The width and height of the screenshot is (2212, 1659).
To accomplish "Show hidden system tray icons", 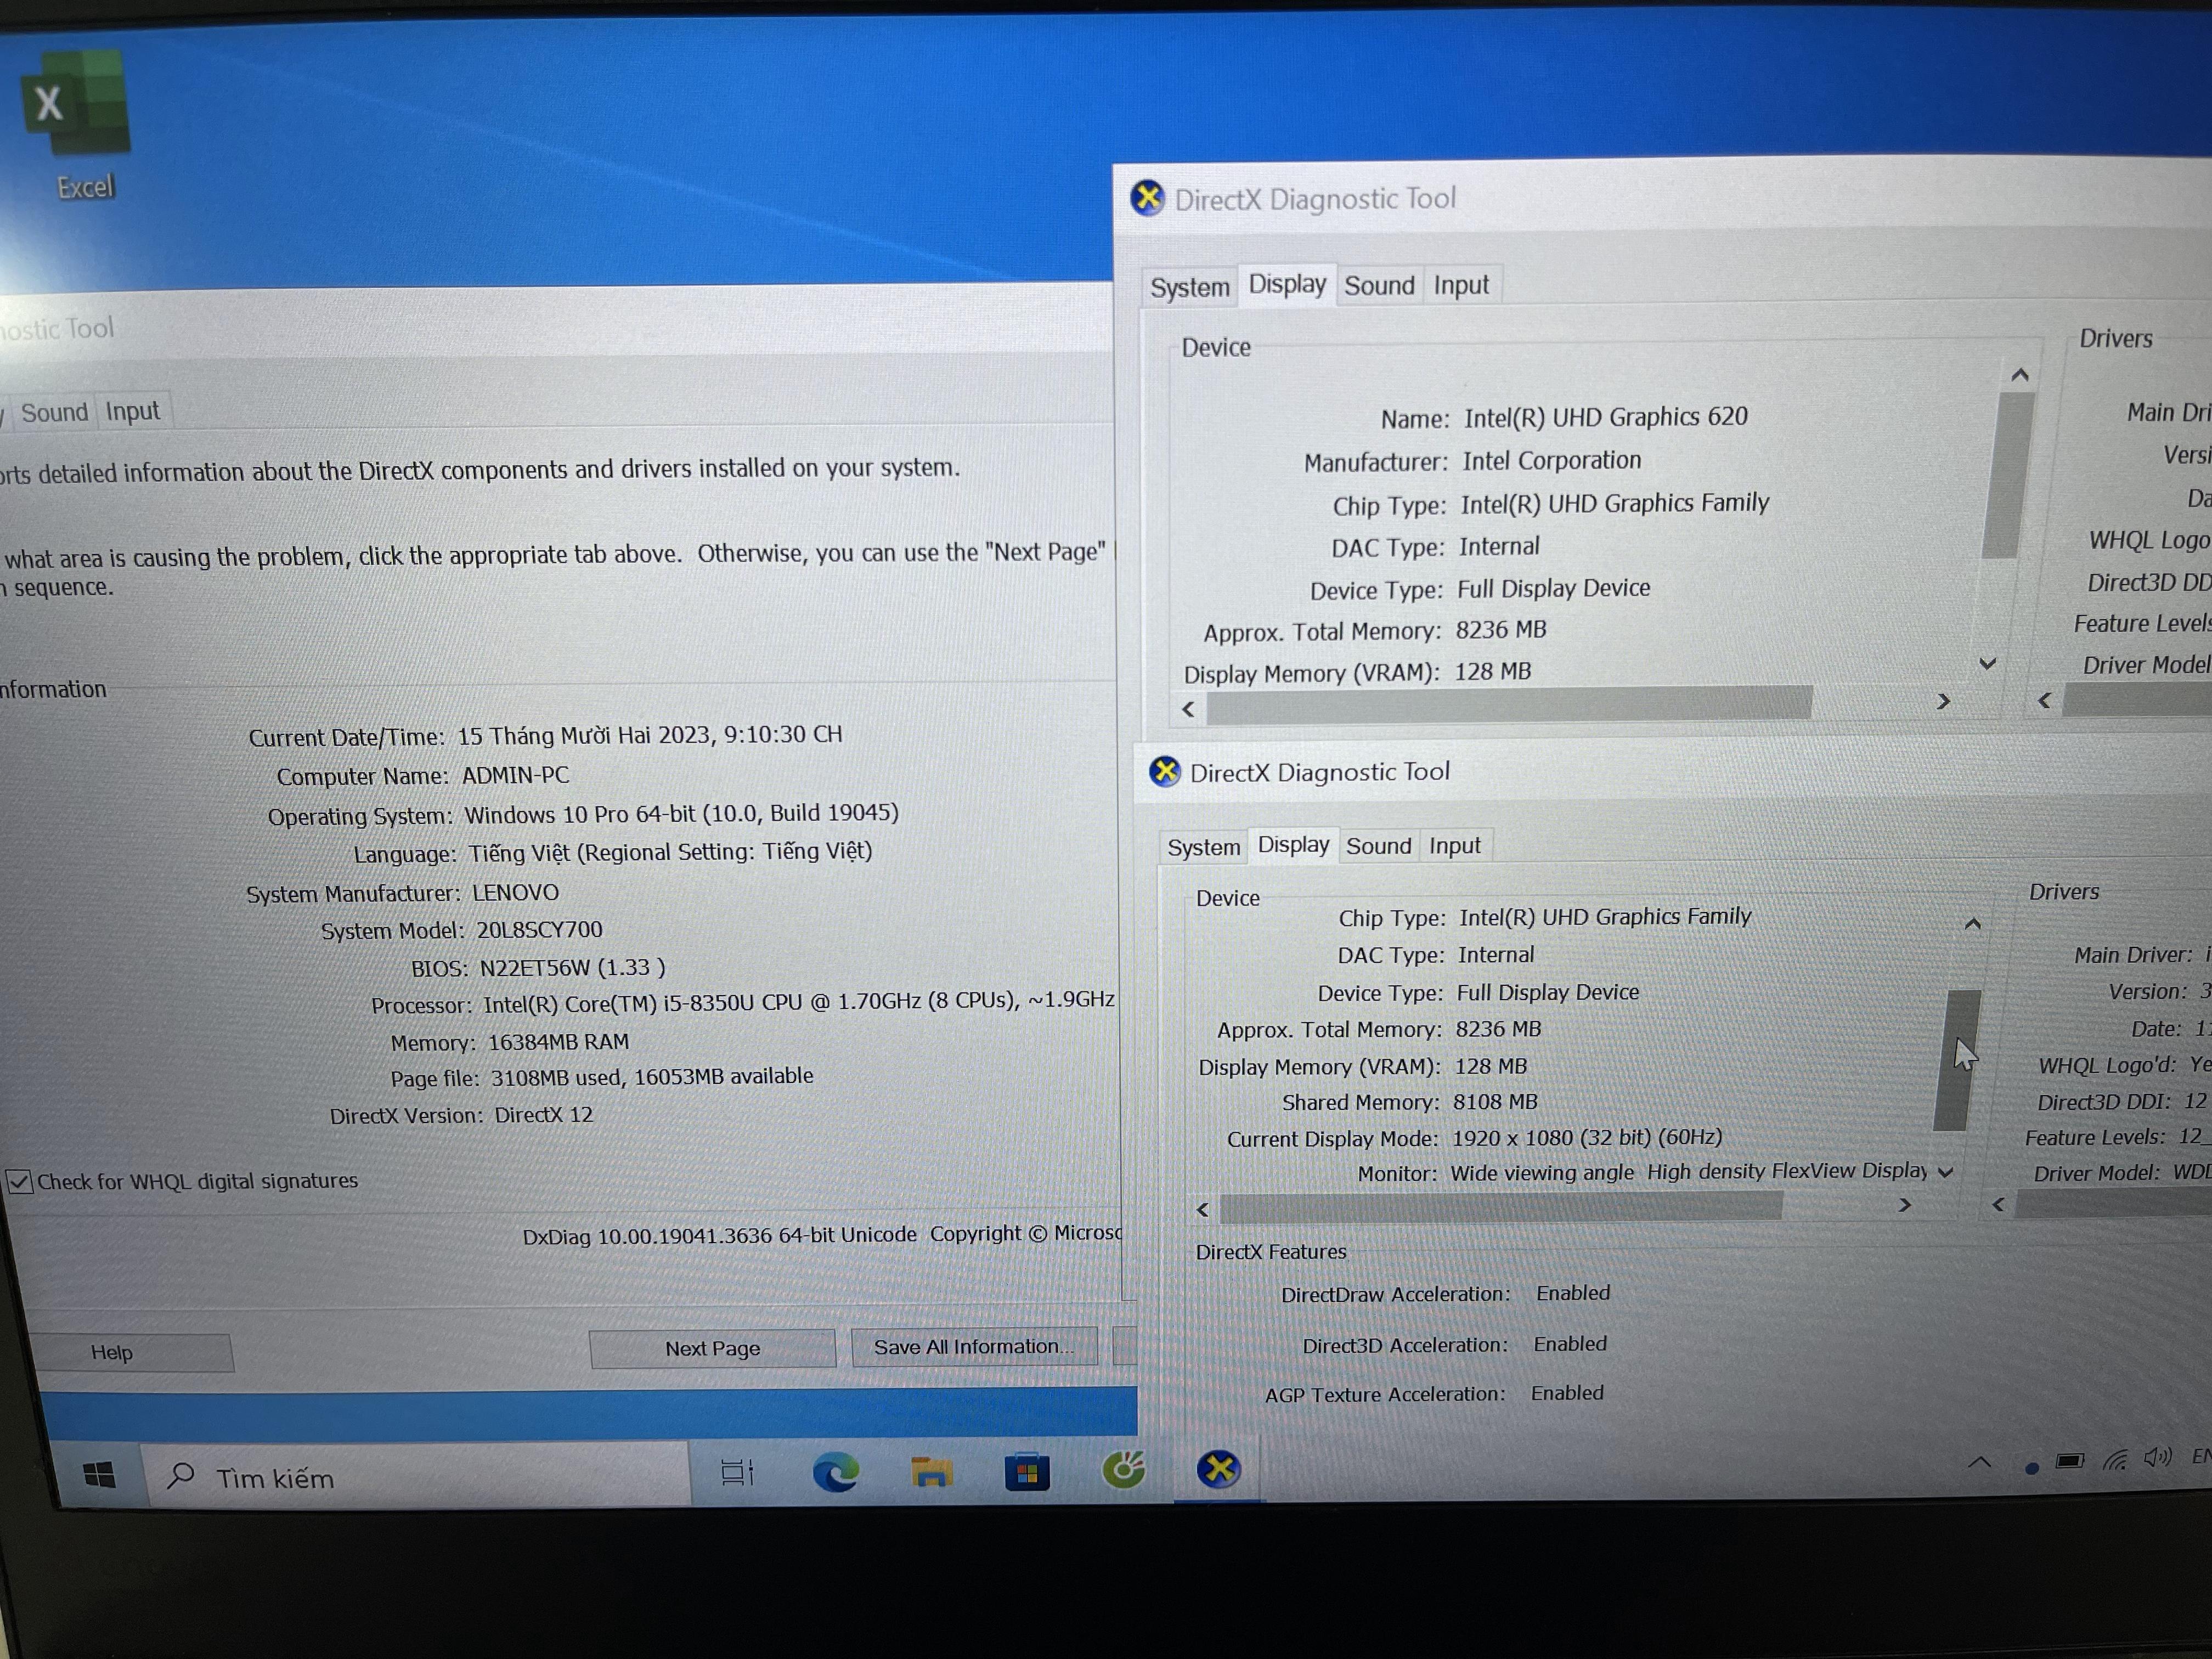I will pos(1979,1462).
